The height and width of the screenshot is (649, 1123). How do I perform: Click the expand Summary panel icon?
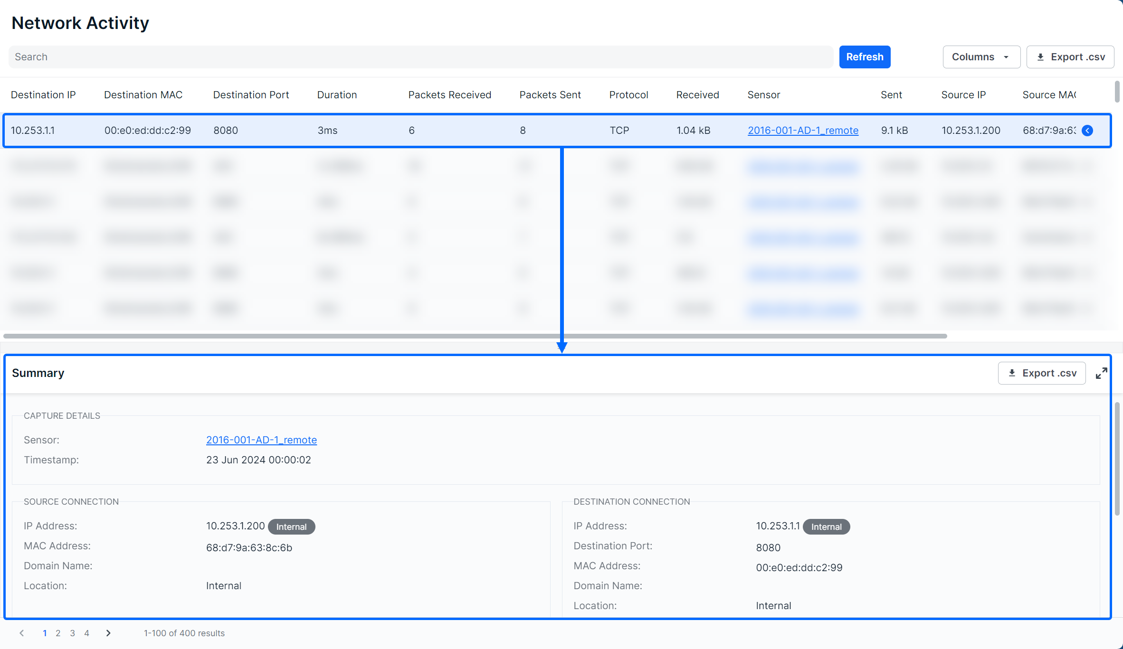(1101, 374)
